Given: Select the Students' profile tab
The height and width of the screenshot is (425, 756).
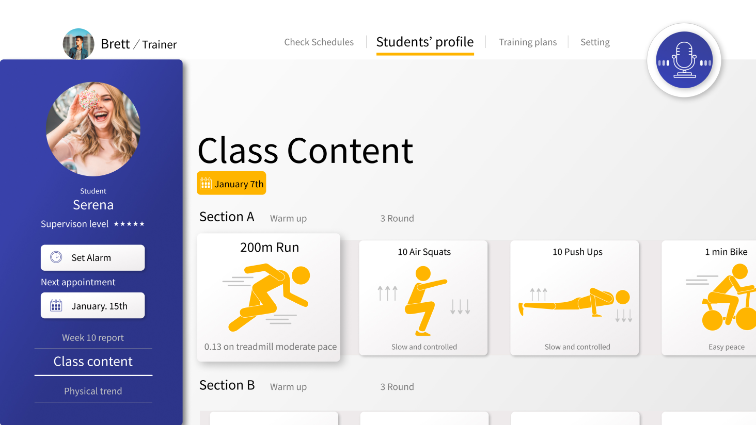Looking at the screenshot, I should pyautogui.click(x=425, y=42).
